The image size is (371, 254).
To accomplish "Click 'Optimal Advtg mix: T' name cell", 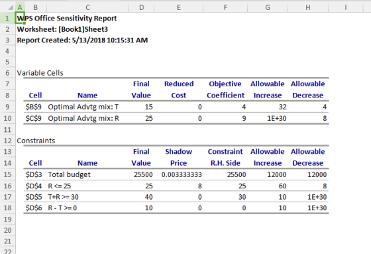I will (x=83, y=107).
